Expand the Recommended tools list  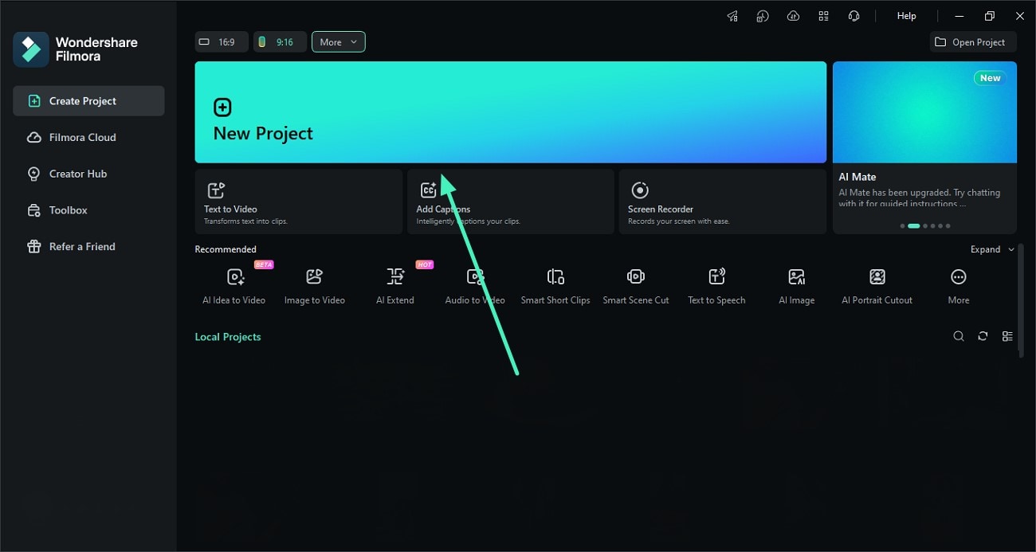point(992,249)
